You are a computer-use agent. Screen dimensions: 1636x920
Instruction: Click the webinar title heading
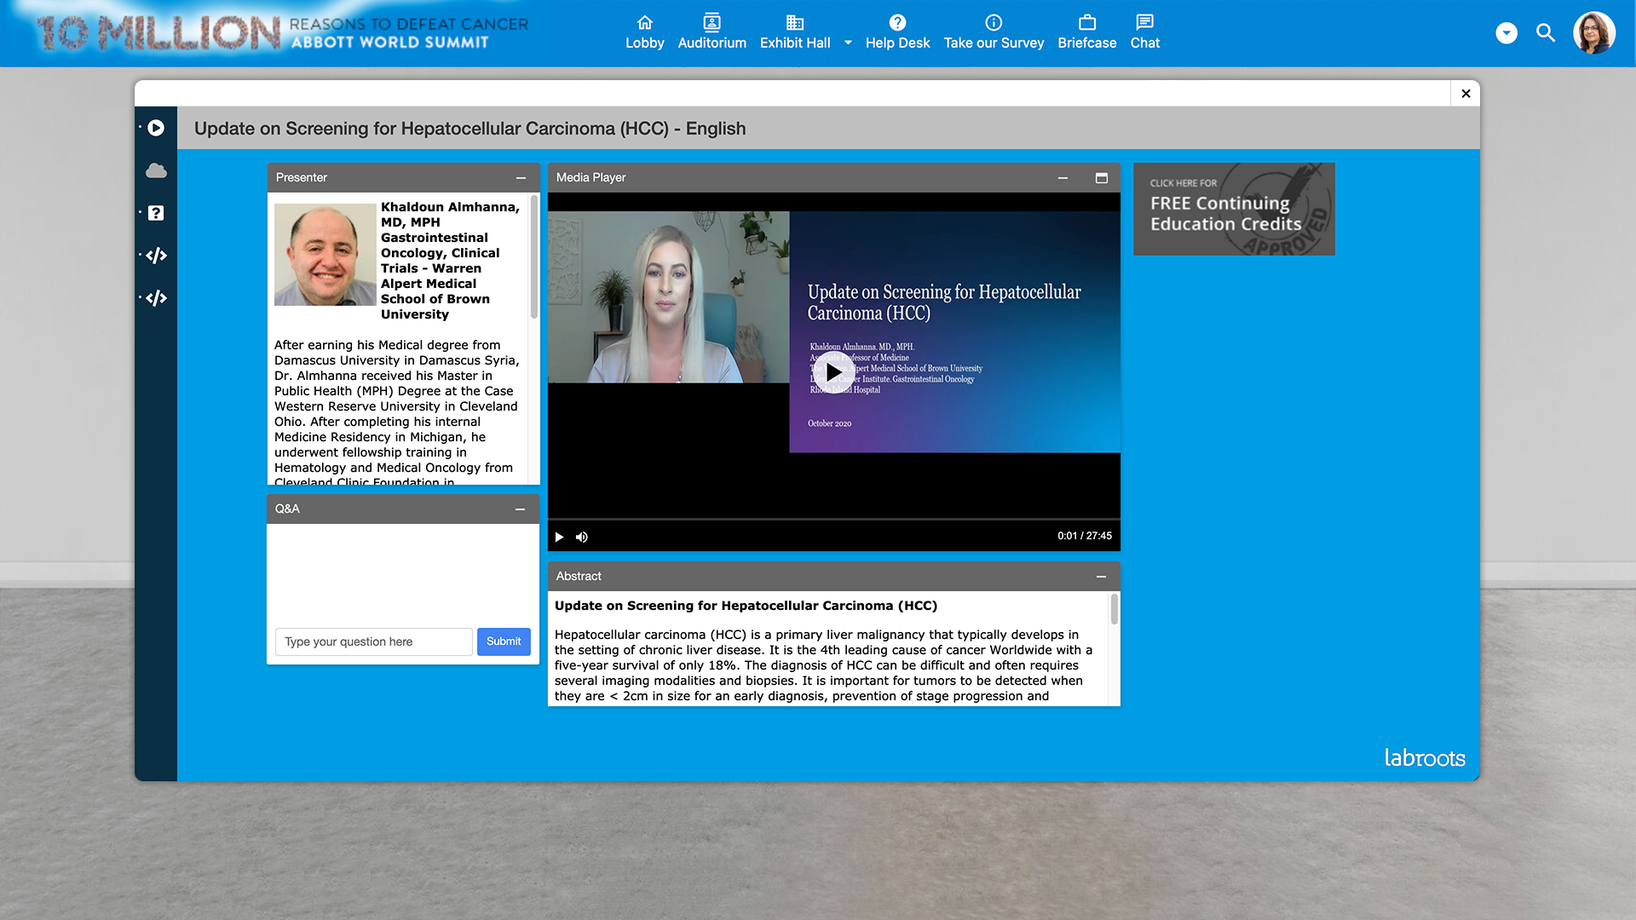point(469,129)
